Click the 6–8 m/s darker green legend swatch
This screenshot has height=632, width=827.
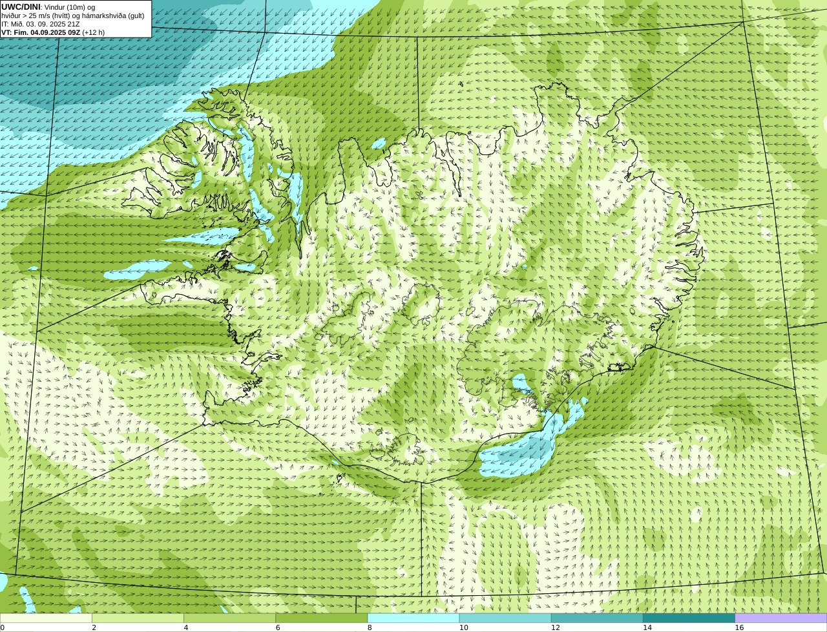[x=322, y=618]
